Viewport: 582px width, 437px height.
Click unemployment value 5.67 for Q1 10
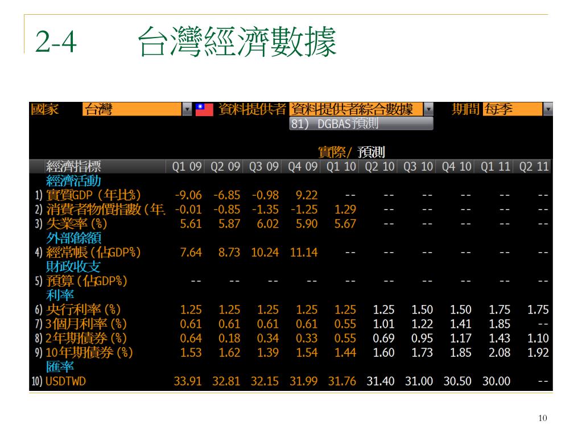(345, 224)
